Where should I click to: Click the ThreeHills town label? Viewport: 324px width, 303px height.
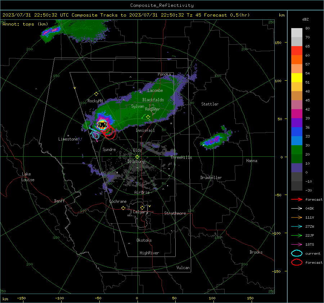pos(181,157)
